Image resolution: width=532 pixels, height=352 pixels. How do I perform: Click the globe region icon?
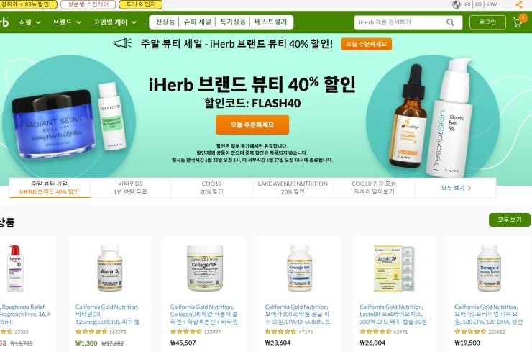[457, 4]
